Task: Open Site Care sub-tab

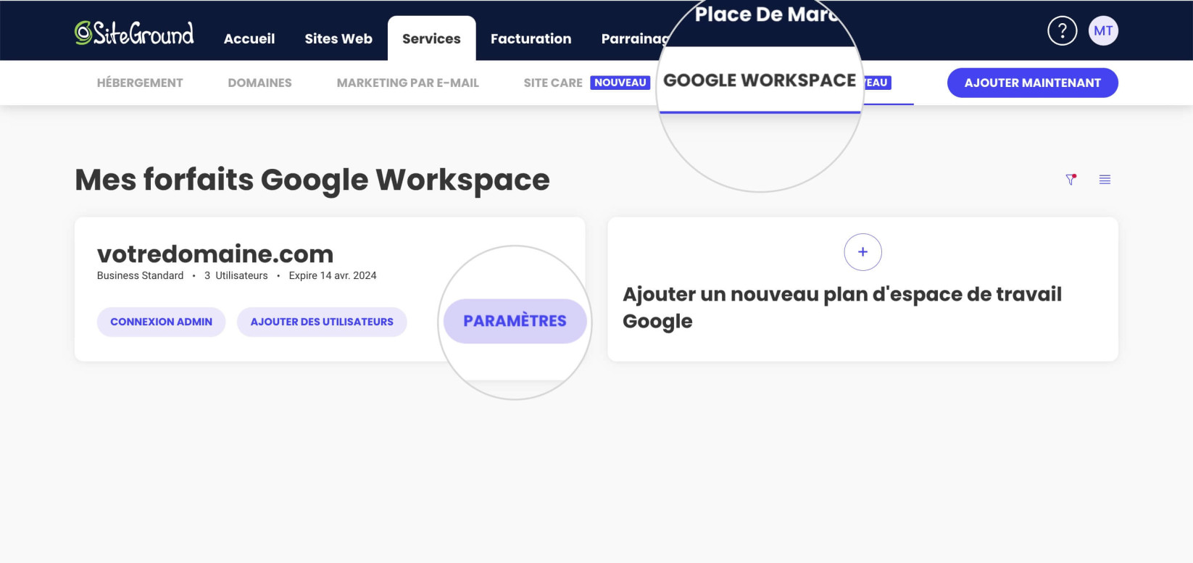Action: pyautogui.click(x=553, y=83)
